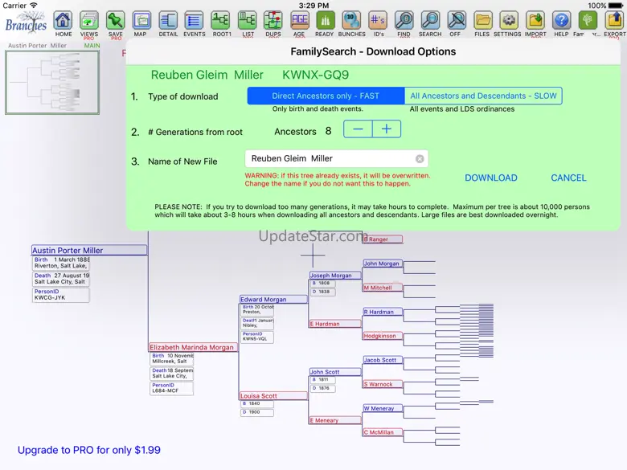Click the BUNCHES icon
This screenshot has height=470, width=627.
point(351,21)
